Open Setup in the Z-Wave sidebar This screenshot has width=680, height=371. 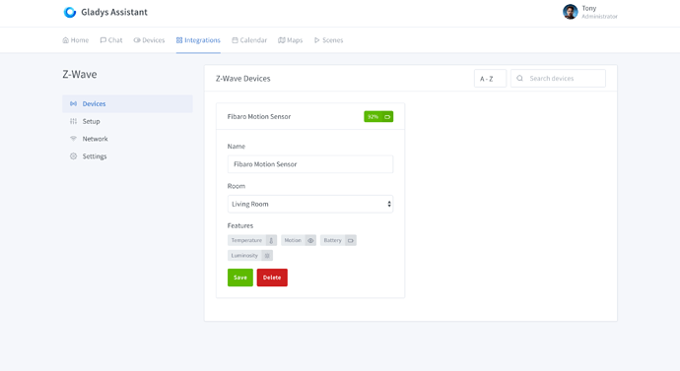[127, 121]
